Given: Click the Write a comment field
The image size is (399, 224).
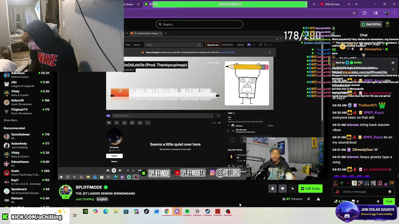Looking at the screenshot, I should pyautogui.click(x=162, y=116).
